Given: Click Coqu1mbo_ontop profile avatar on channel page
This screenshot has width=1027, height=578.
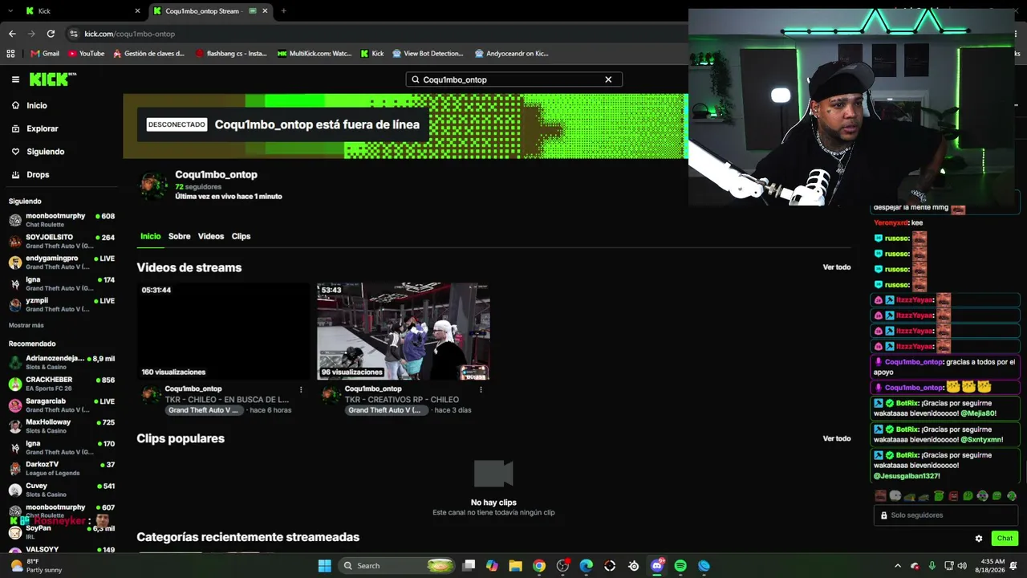Looking at the screenshot, I should (152, 185).
